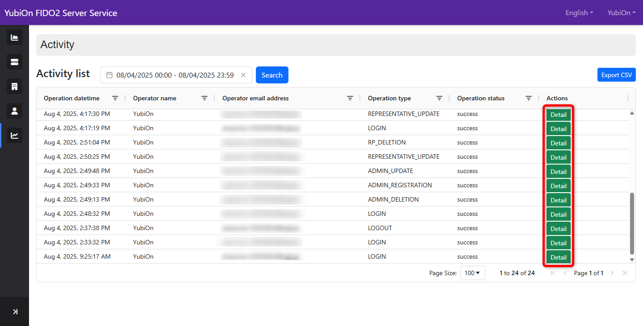Select the ADMIN_REGISTRATION cell
This screenshot has width=643, height=326.
pyautogui.click(x=400, y=185)
